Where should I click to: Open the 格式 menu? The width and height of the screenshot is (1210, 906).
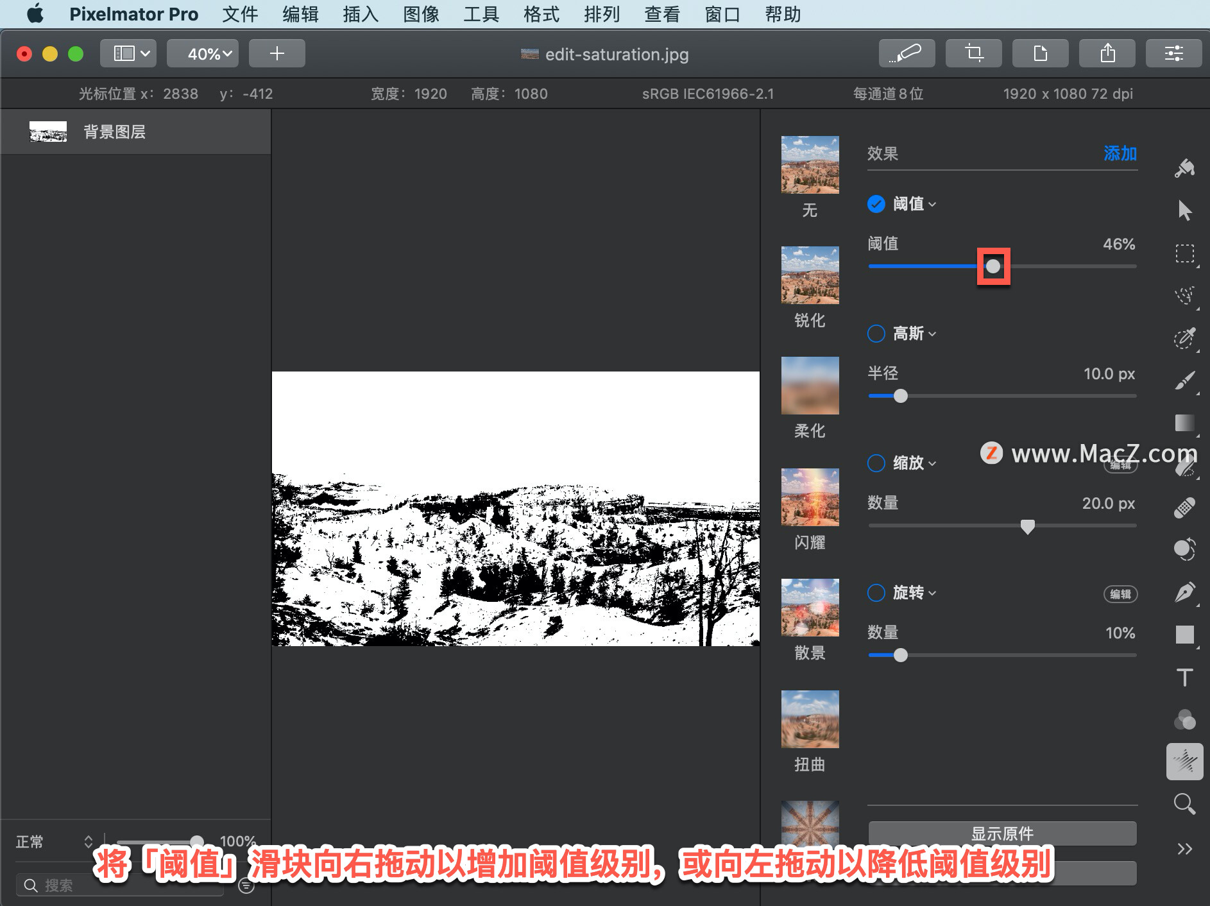pos(541,14)
